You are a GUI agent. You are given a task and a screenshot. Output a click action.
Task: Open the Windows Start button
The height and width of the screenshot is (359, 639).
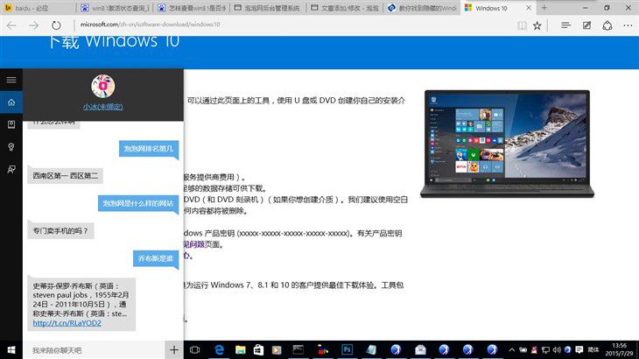pos(11,350)
